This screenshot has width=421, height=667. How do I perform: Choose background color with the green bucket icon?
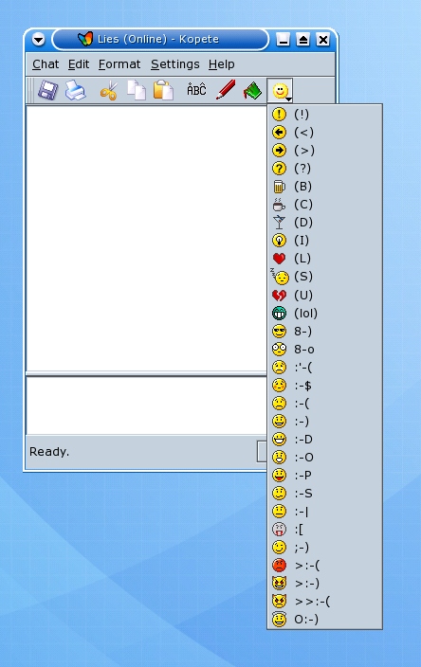click(x=252, y=90)
